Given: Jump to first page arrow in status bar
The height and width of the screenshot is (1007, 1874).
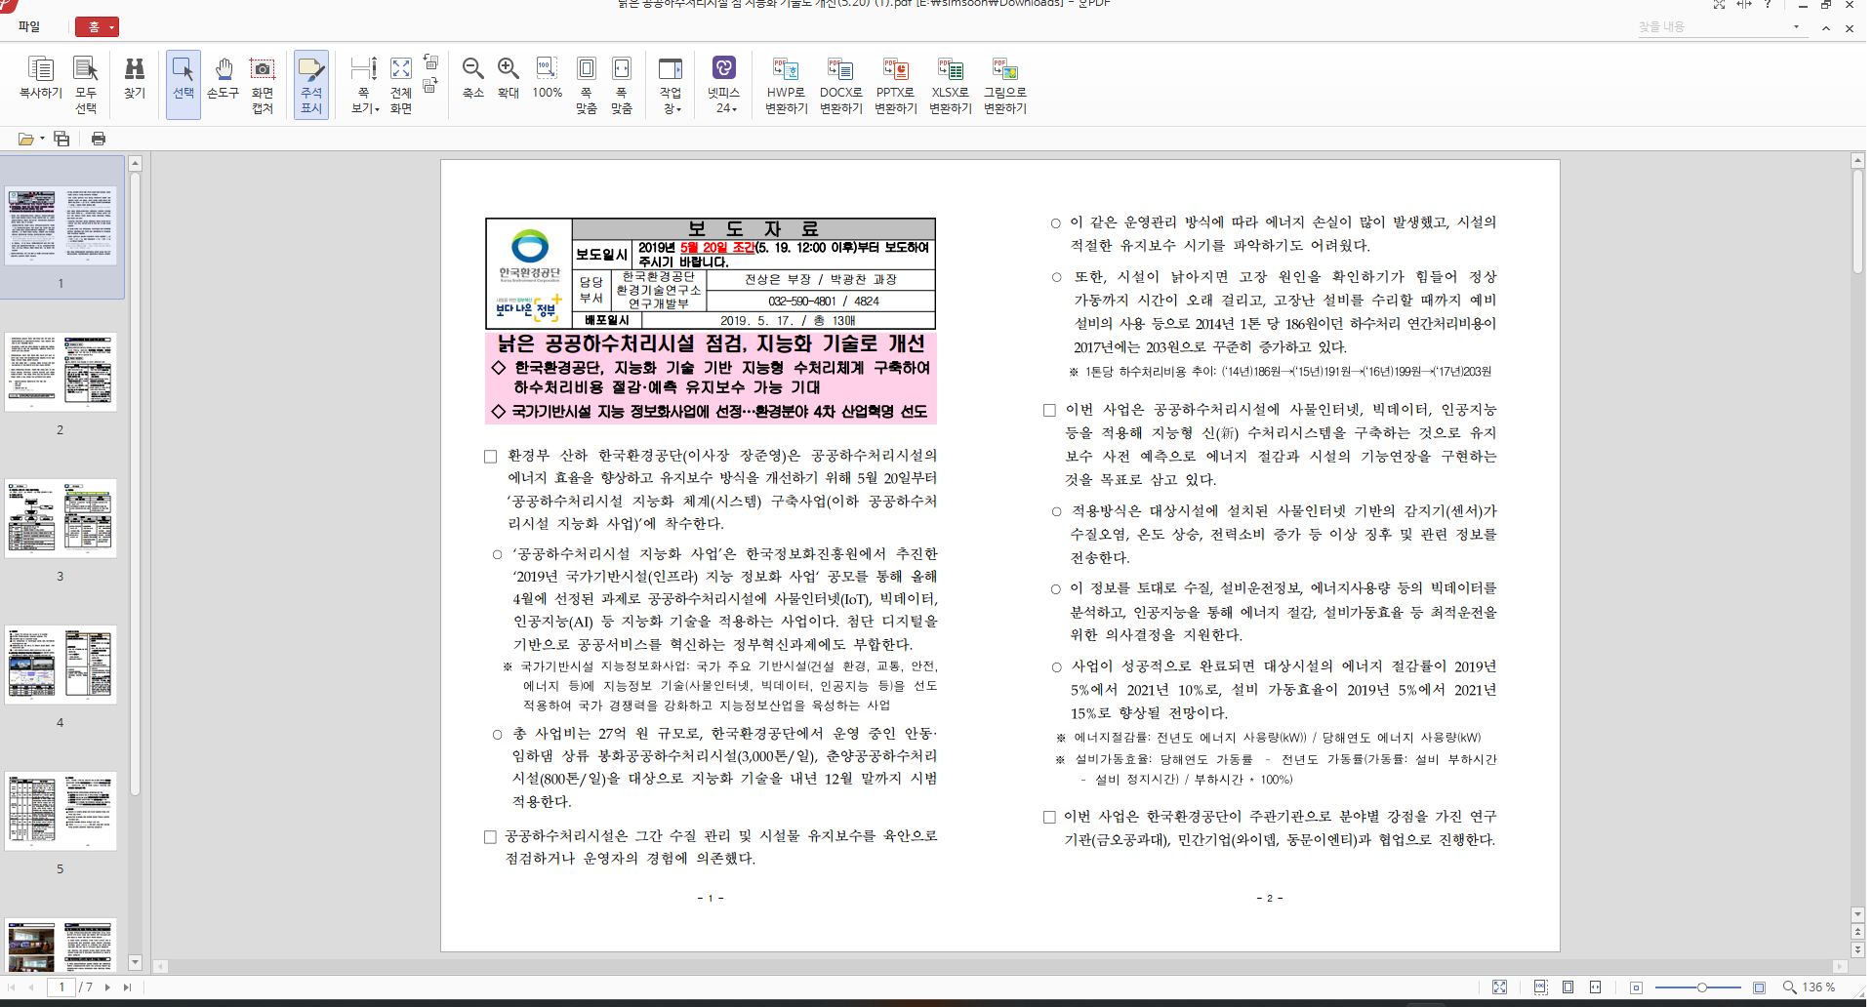Looking at the screenshot, I should point(12,987).
